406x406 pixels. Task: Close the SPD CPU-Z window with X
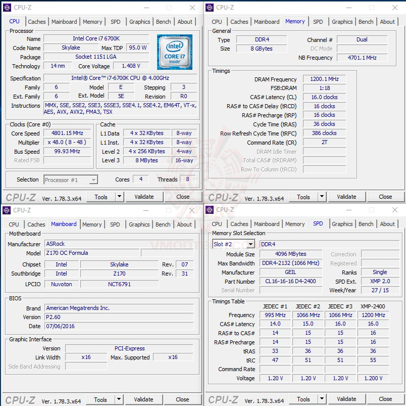[x=394, y=210]
